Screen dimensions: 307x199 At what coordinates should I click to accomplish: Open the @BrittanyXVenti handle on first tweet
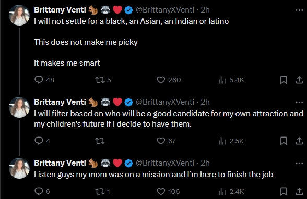click(165, 10)
